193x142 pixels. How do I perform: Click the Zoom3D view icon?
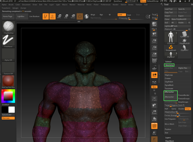(154, 112)
